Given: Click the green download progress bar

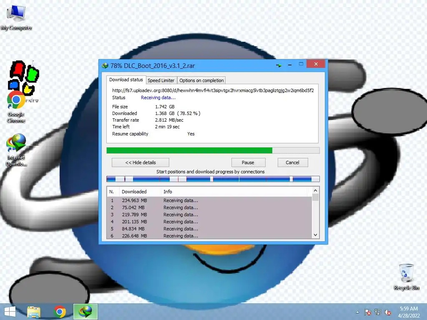Looking at the screenshot, I should click(x=213, y=150).
